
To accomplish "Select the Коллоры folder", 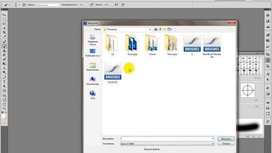I will (132, 45).
